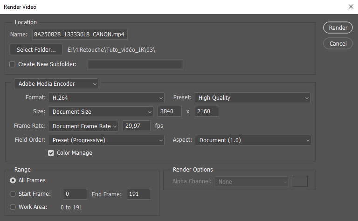Viewport: 358px width, 221px height.
Task: Click Select Folder button
Action: point(36,49)
